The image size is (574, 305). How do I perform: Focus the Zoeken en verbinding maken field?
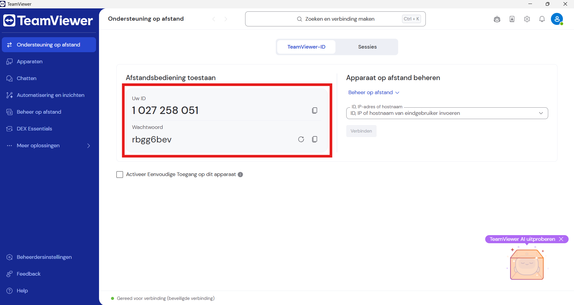[x=335, y=19]
